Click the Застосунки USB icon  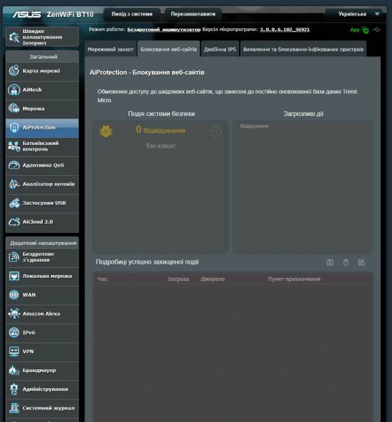(14, 203)
